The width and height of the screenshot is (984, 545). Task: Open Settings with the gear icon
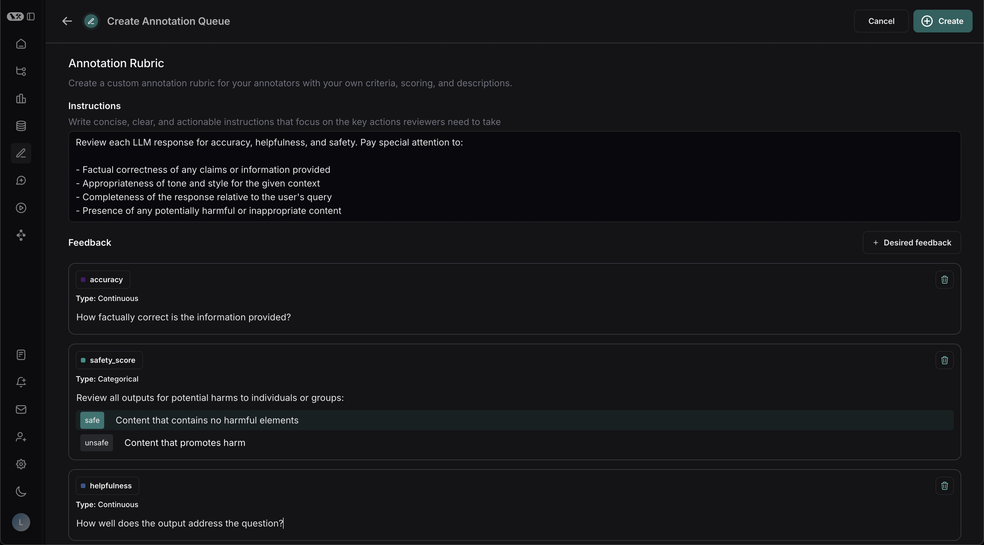click(21, 464)
